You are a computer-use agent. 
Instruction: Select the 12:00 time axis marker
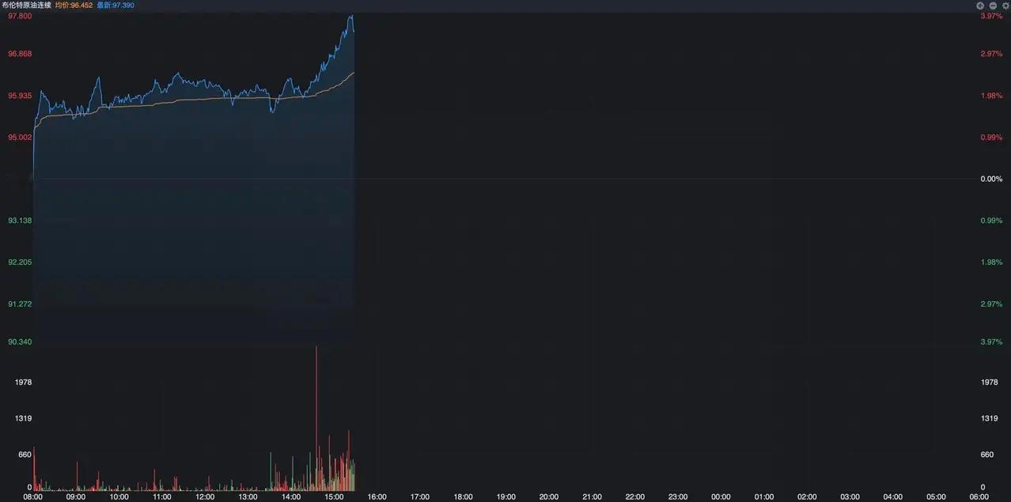tap(205, 497)
